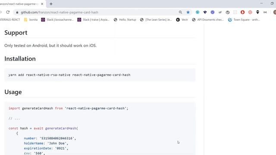Open the bonita bookmarks folder

pyautogui.click(x=31, y=20)
